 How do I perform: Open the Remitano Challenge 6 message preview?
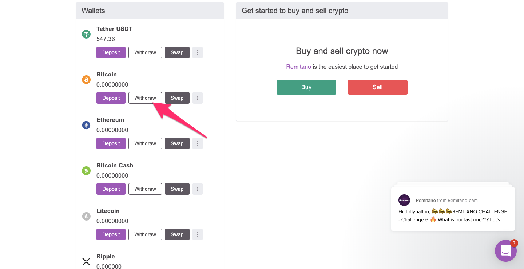point(453,215)
